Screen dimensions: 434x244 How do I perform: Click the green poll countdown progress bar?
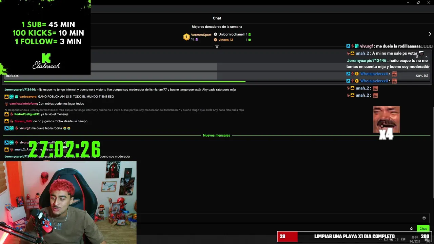point(124,82)
